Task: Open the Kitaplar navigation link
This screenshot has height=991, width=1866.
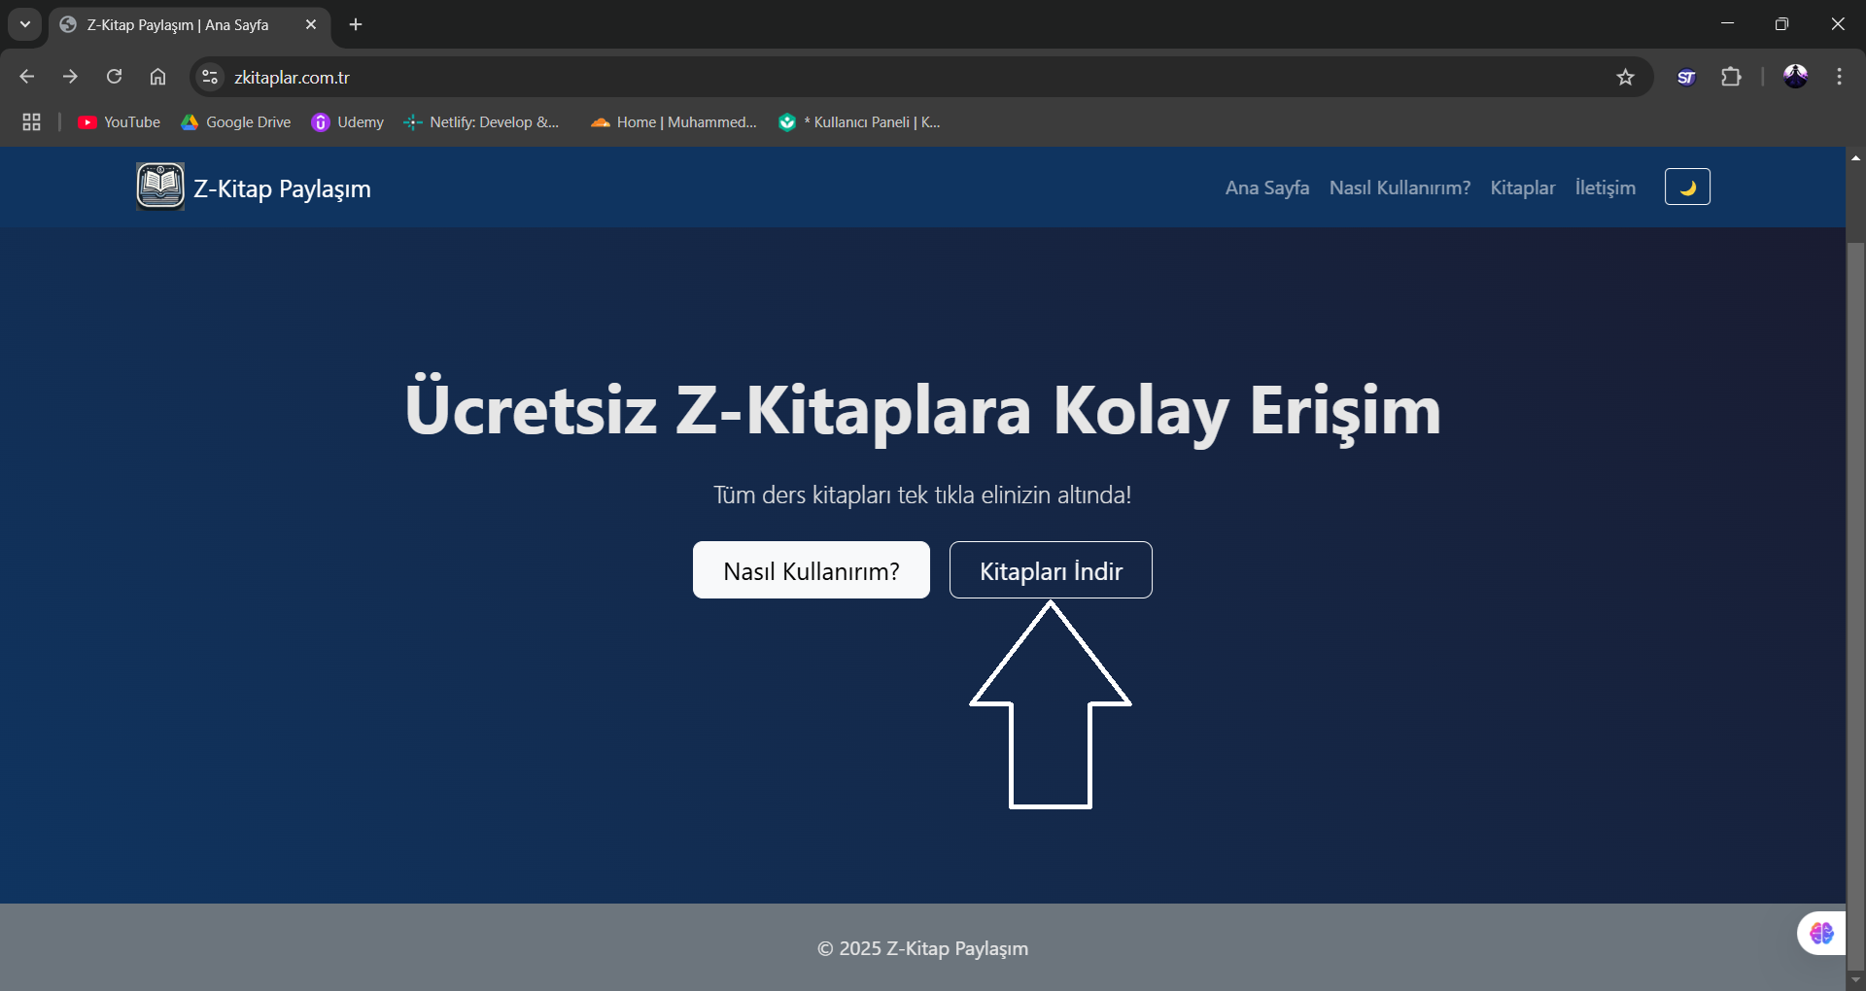Action: click(1522, 188)
